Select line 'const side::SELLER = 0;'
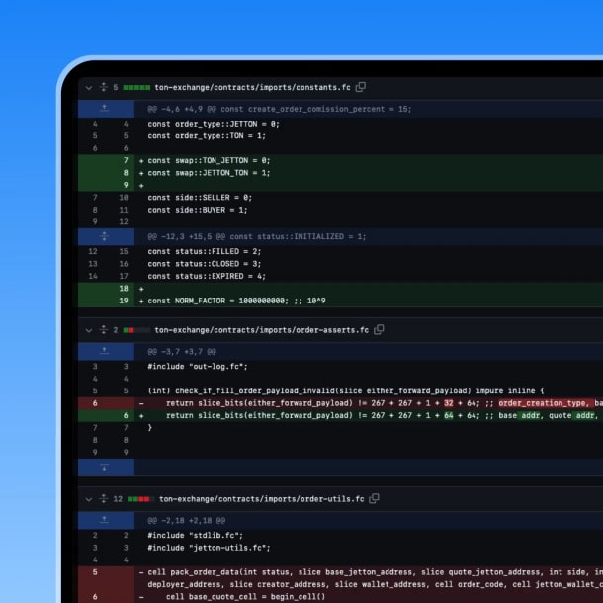The image size is (603, 603). (200, 198)
